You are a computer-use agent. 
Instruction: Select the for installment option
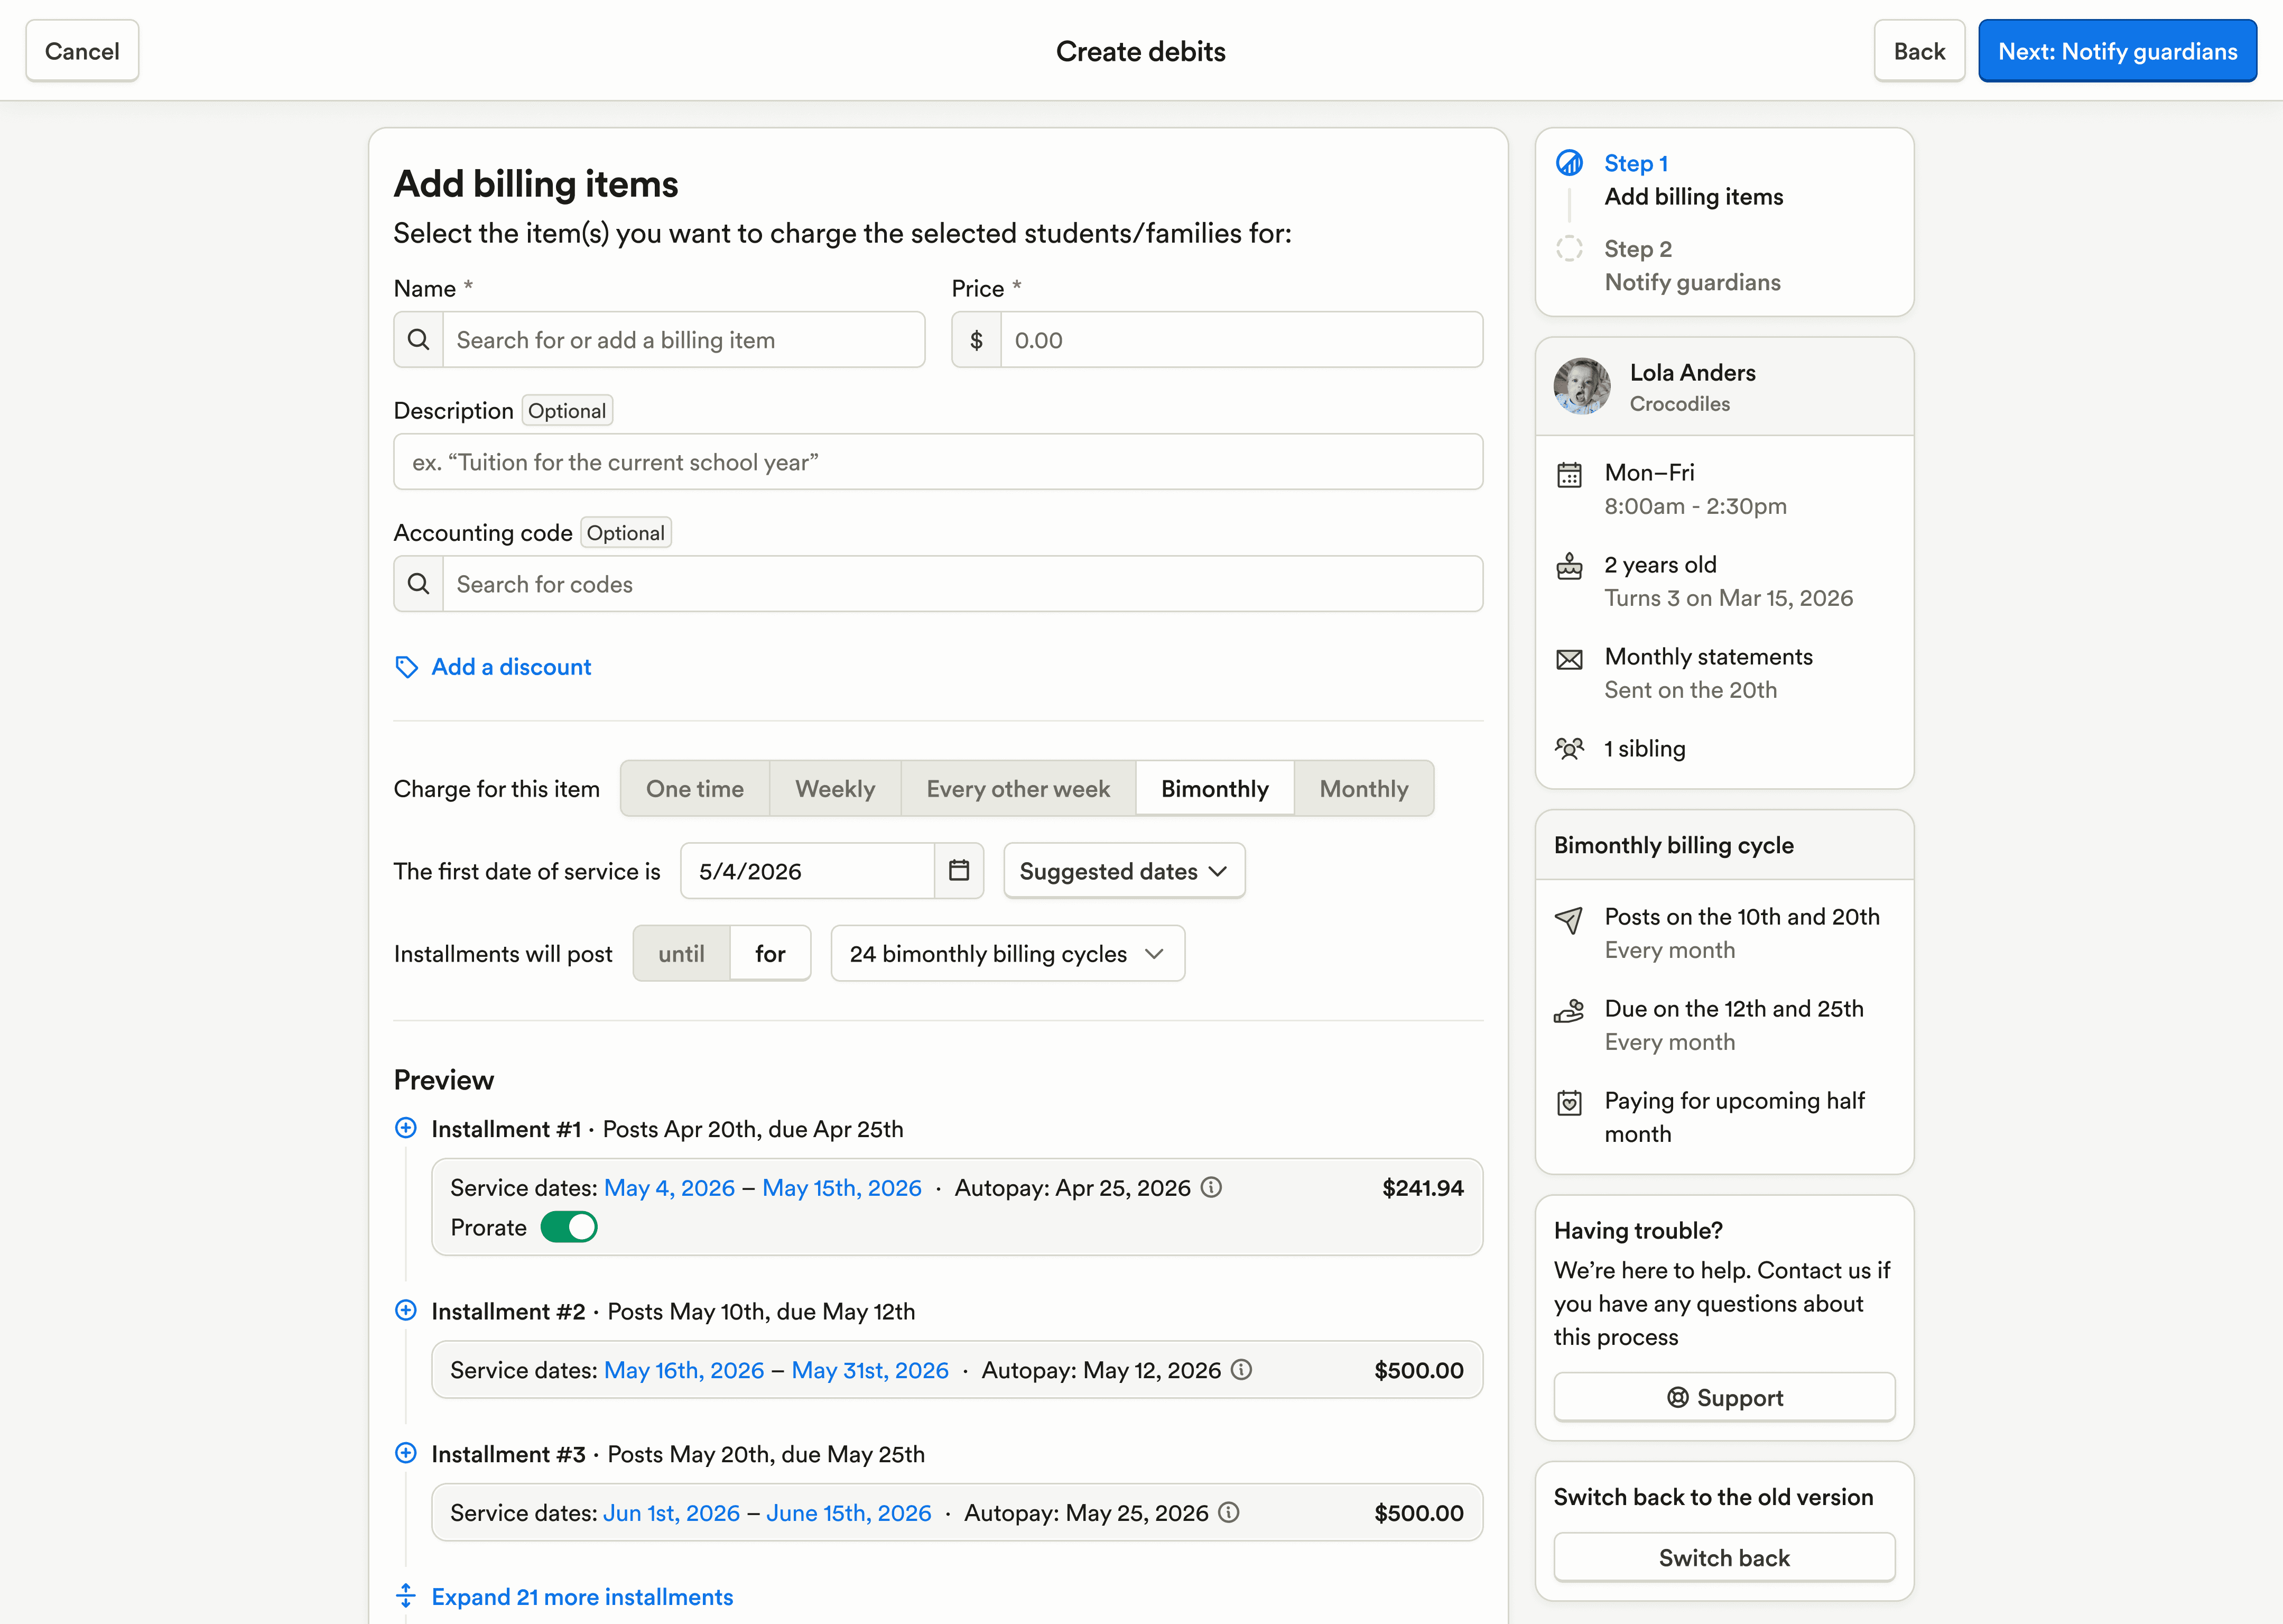[769, 953]
